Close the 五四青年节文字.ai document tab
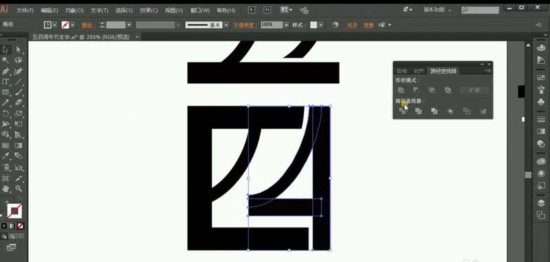The width and height of the screenshot is (550, 262). coord(137,36)
